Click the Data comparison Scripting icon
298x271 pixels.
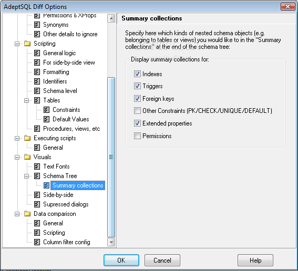[37, 233]
